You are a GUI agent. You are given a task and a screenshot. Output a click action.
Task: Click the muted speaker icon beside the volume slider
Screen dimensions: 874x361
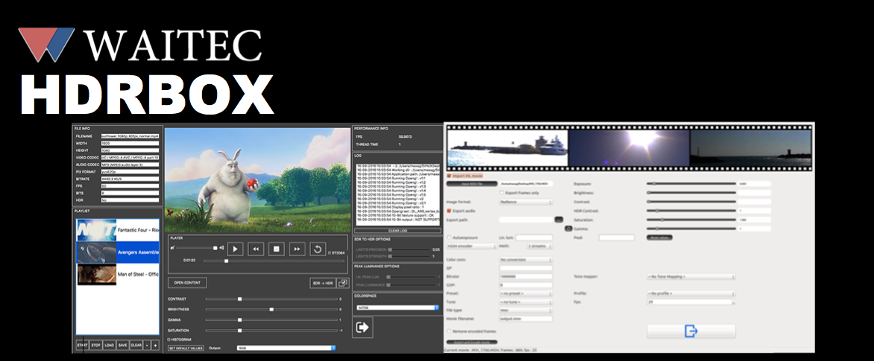pos(173,248)
